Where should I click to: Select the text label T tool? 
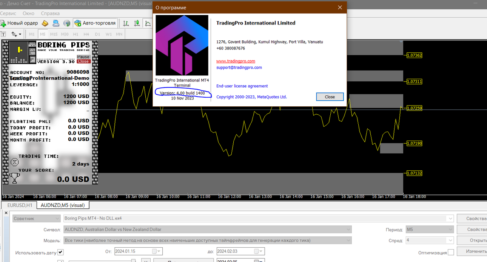(x=3, y=34)
